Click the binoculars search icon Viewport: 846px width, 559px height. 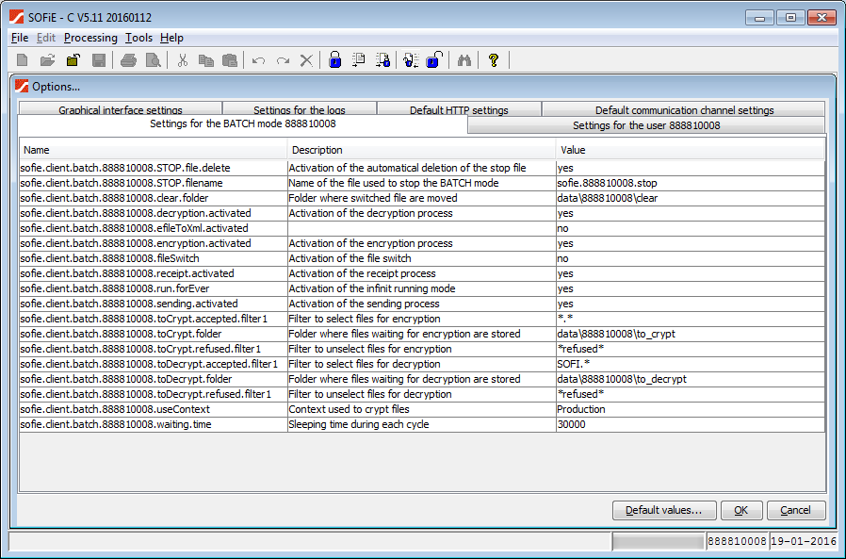pyautogui.click(x=464, y=60)
